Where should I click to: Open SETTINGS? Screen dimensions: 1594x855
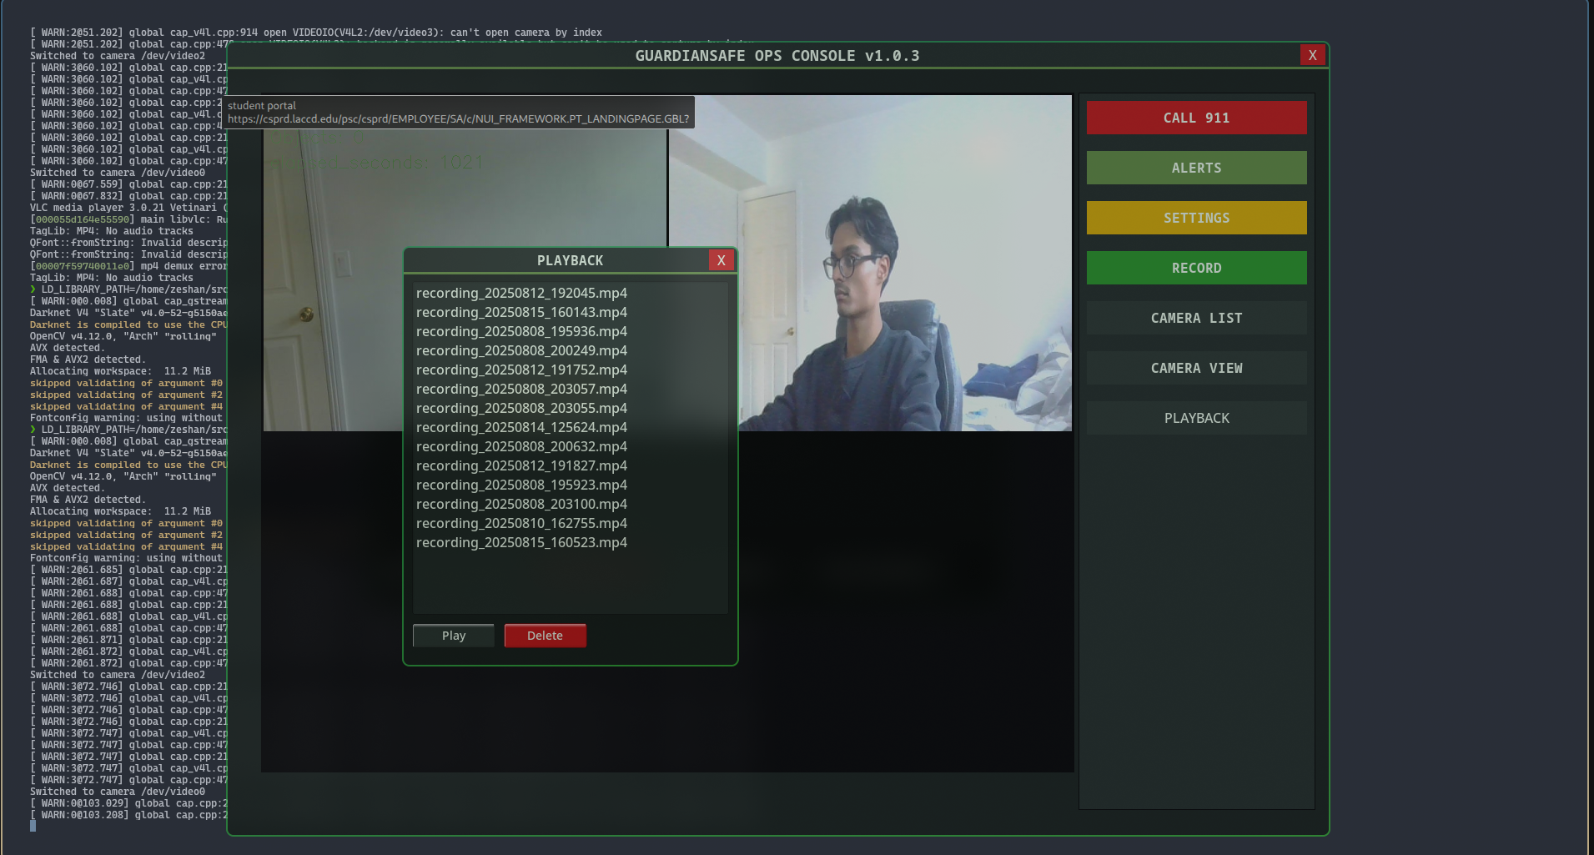point(1196,218)
